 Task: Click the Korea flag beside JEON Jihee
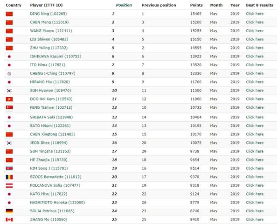(9, 143)
